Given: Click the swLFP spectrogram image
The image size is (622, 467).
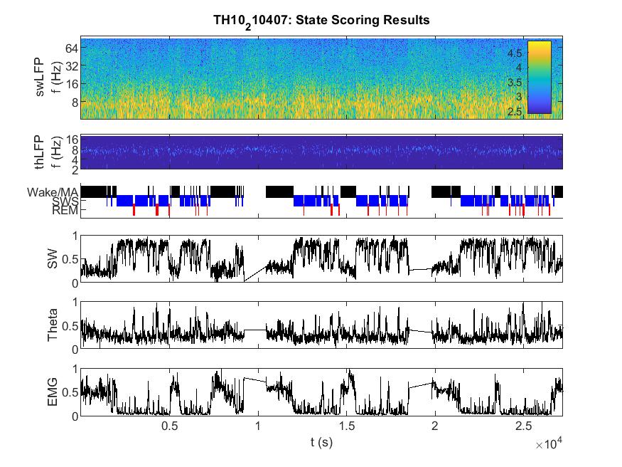Looking at the screenshot, I should click(x=321, y=78).
